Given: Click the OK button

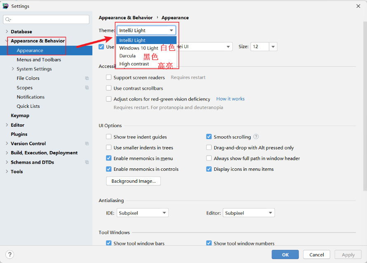Looking at the screenshot, I should point(285,254).
